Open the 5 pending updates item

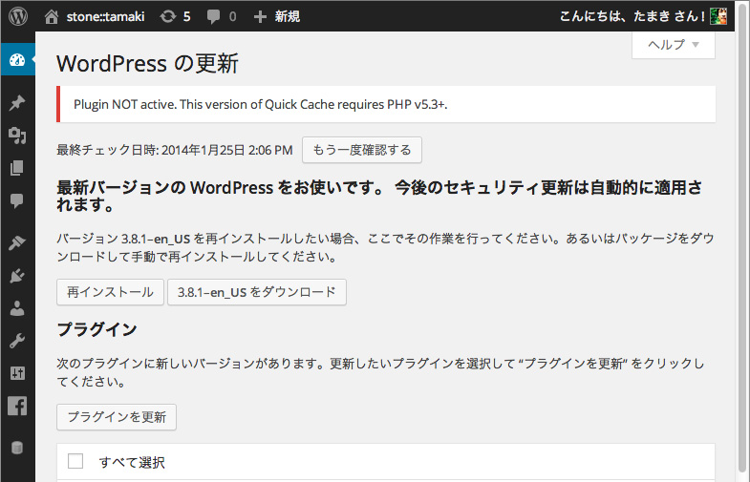pyautogui.click(x=175, y=16)
